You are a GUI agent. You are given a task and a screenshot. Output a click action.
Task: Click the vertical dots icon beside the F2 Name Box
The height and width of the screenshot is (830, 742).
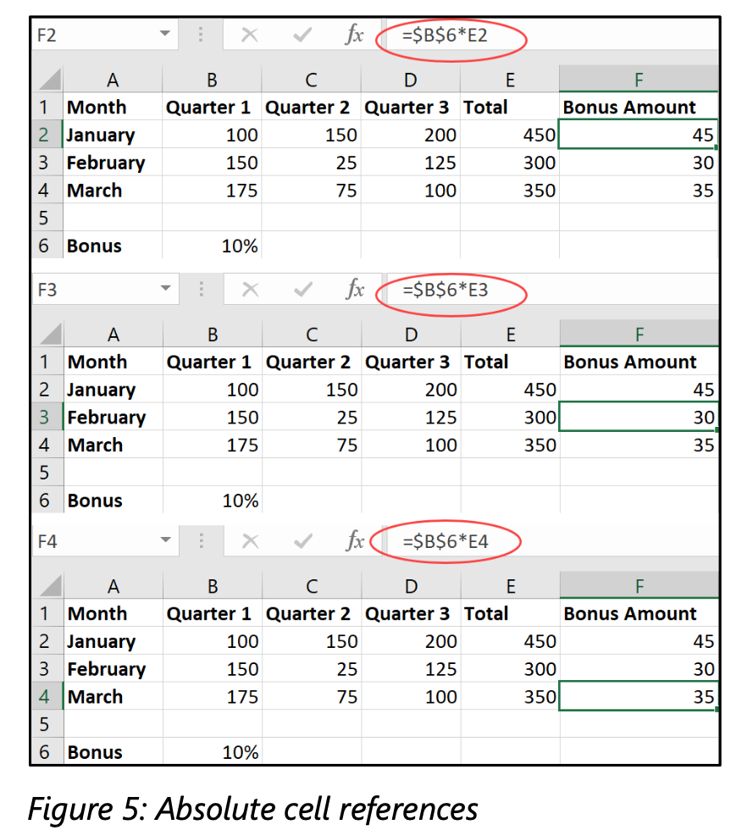pyautogui.click(x=202, y=35)
